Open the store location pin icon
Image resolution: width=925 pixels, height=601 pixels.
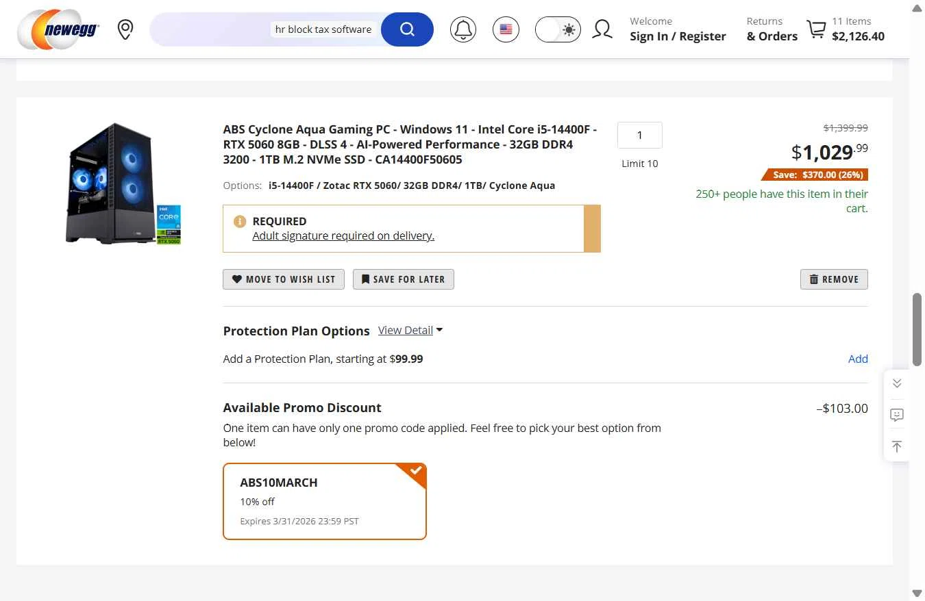click(125, 29)
